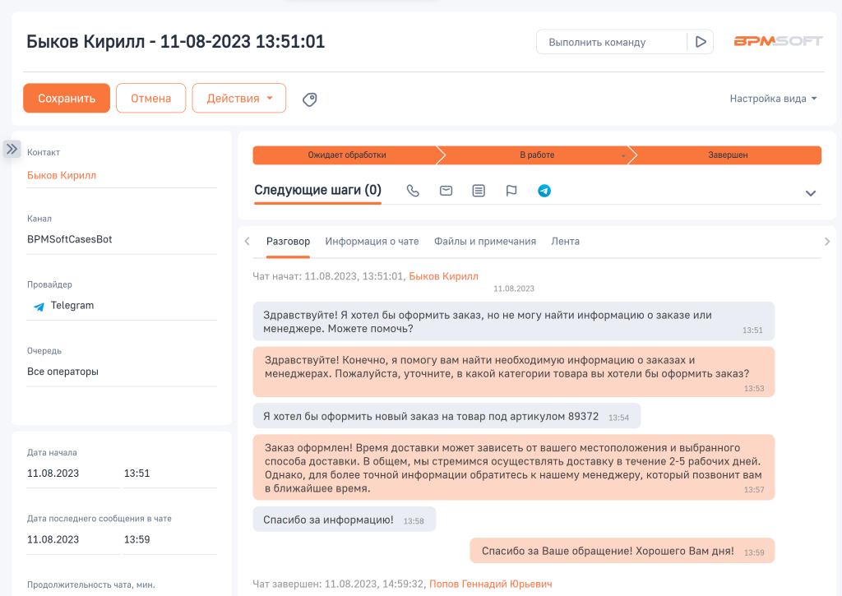Image resolution: width=842 pixels, height=596 pixels.
Task: Open the Лента tab
Action: [x=565, y=242]
